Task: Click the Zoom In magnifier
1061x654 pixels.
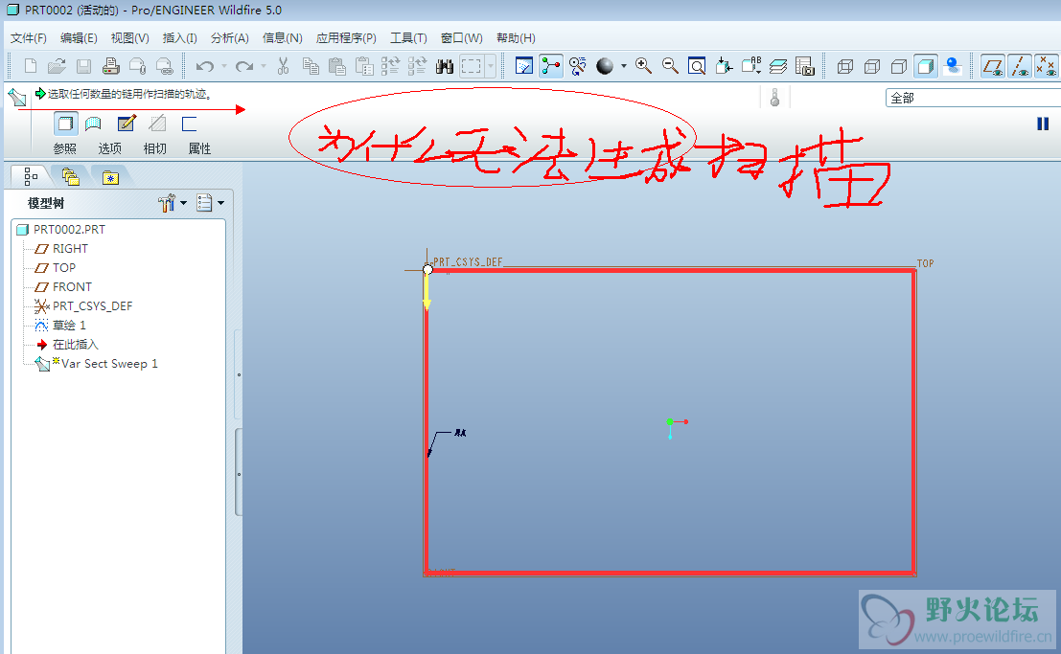Action: tap(643, 66)
